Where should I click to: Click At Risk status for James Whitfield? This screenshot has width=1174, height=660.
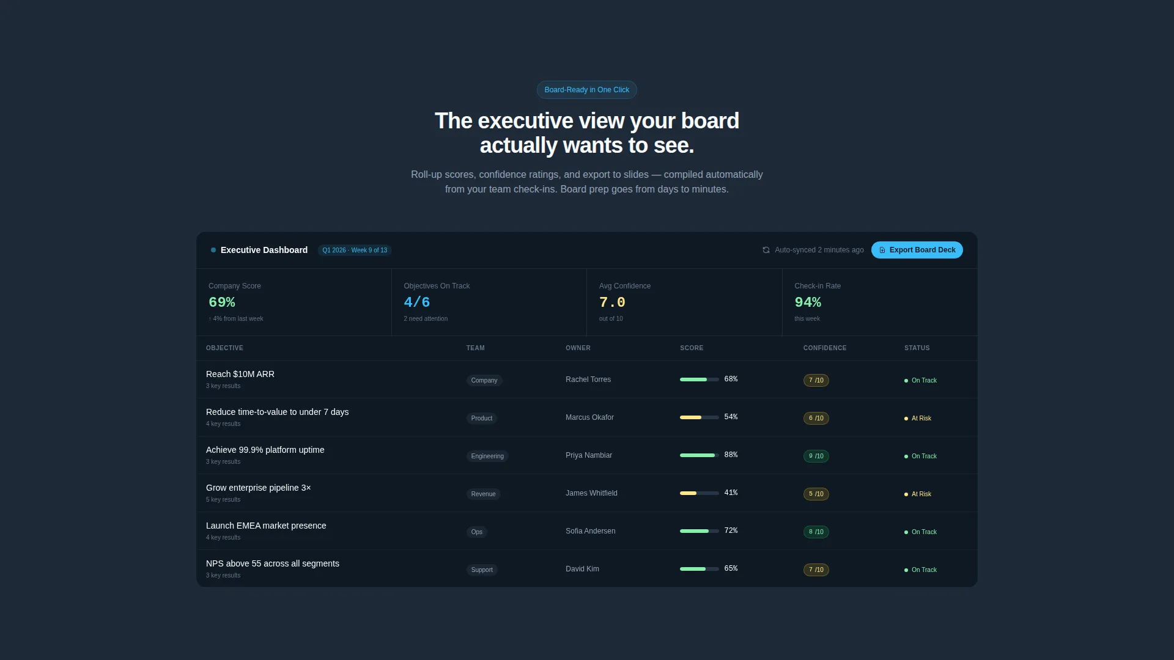pyautogui.click(x=918, y=494)
